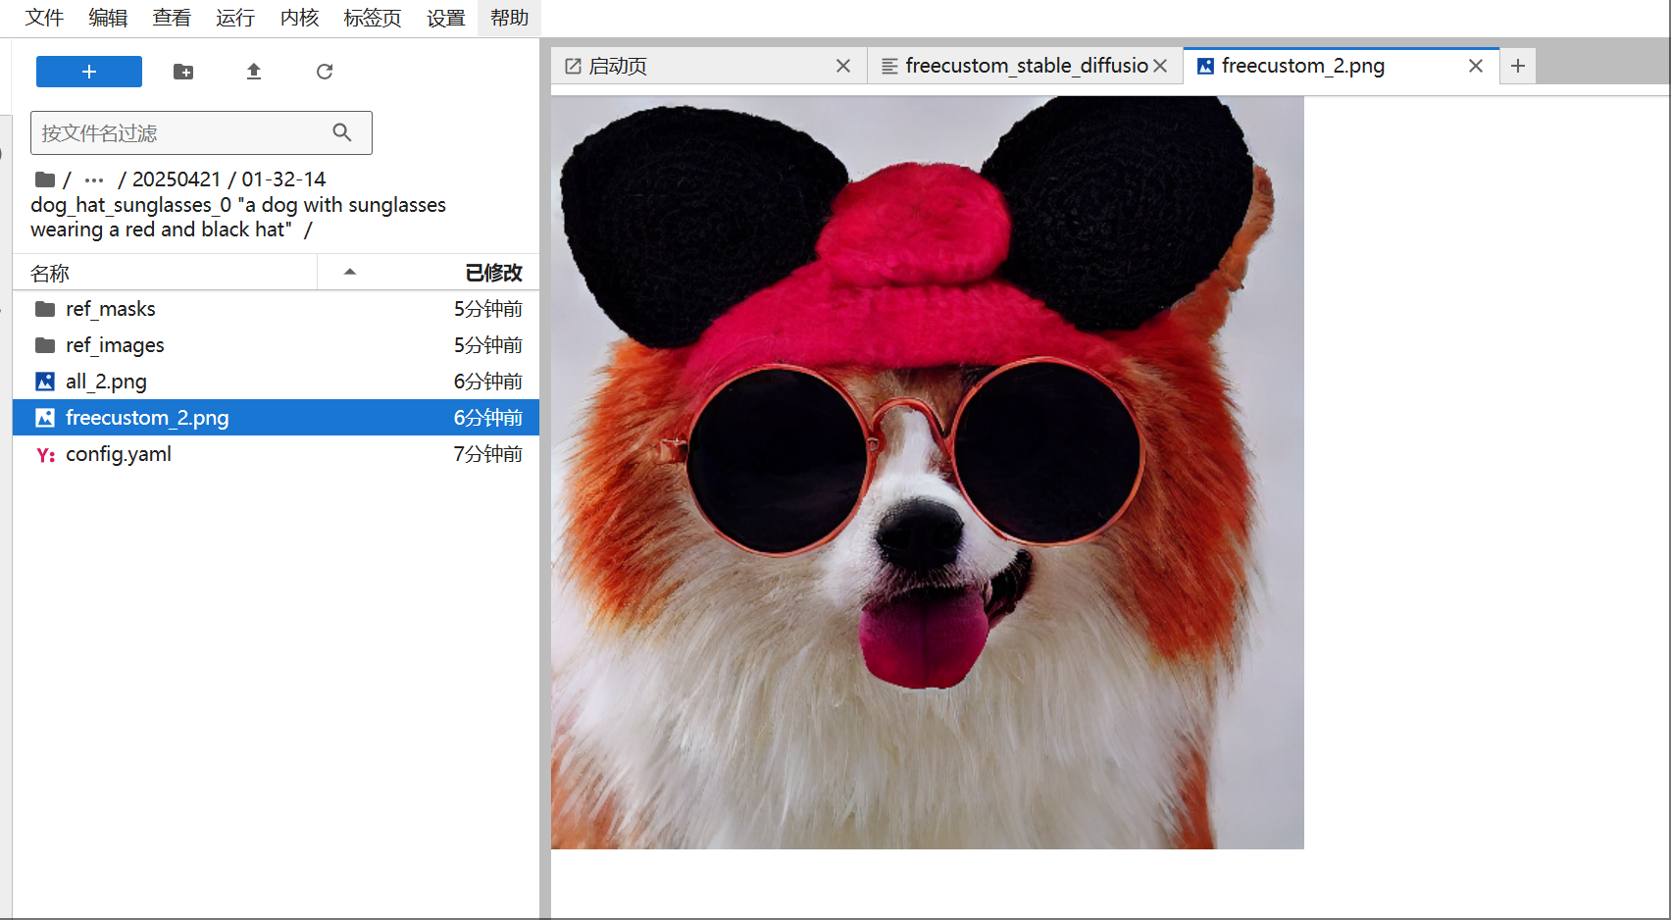Switch to the 启动页 tab
Screen dimensions: 1671x920
click(x=618, y=66)
